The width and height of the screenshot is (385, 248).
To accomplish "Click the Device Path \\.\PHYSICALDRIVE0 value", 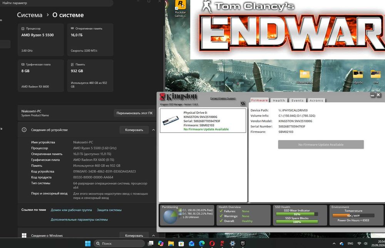I will point(293,111).
